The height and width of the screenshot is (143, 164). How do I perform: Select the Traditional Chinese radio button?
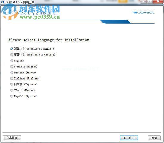[12, 55]
